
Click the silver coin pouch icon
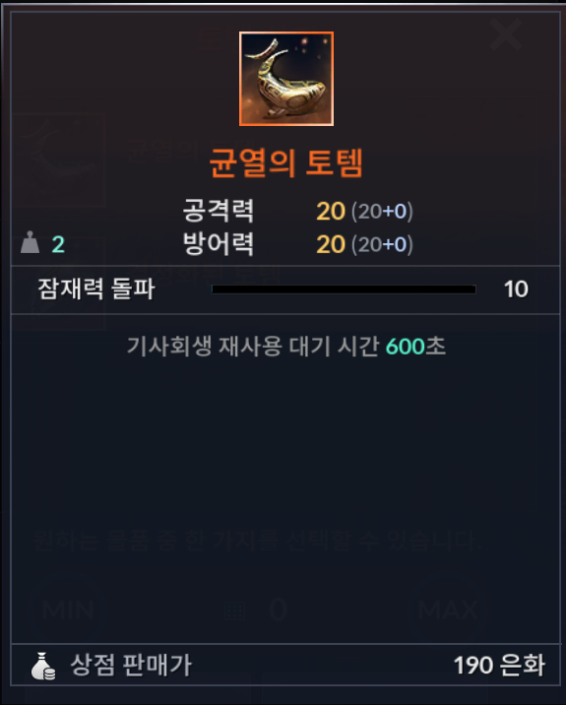click(x=43, y=666)
